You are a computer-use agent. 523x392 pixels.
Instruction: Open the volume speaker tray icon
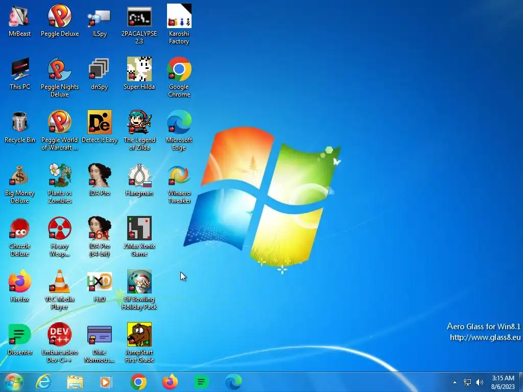coord(480,382)
